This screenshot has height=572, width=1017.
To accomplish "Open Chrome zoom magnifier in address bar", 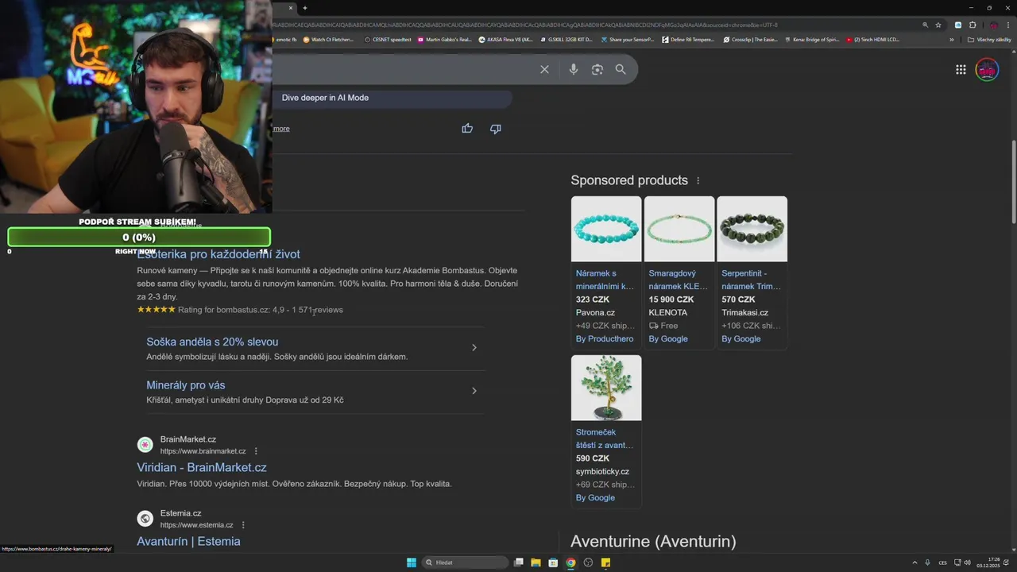I will click(x=925, y=25).
